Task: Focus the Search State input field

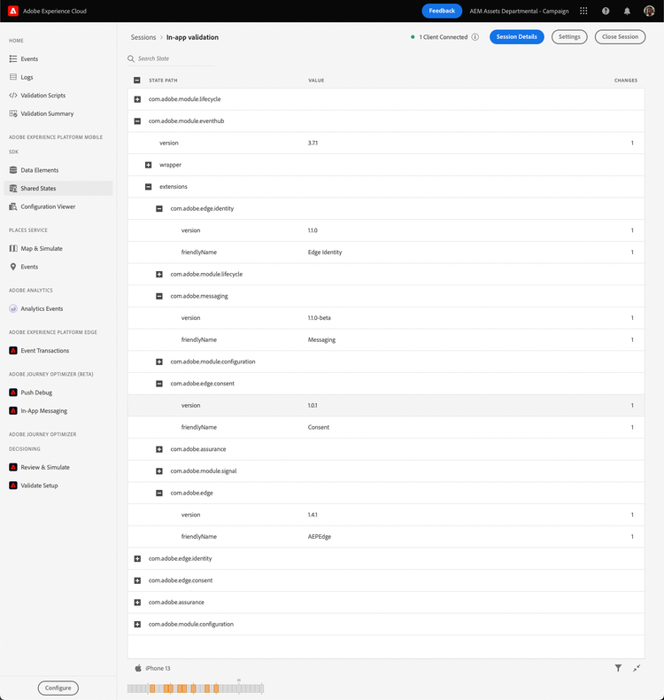Action: click(171, 58)
